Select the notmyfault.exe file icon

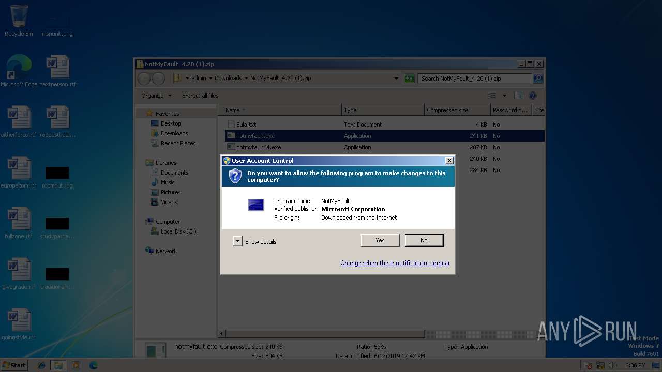coord(231,136)
